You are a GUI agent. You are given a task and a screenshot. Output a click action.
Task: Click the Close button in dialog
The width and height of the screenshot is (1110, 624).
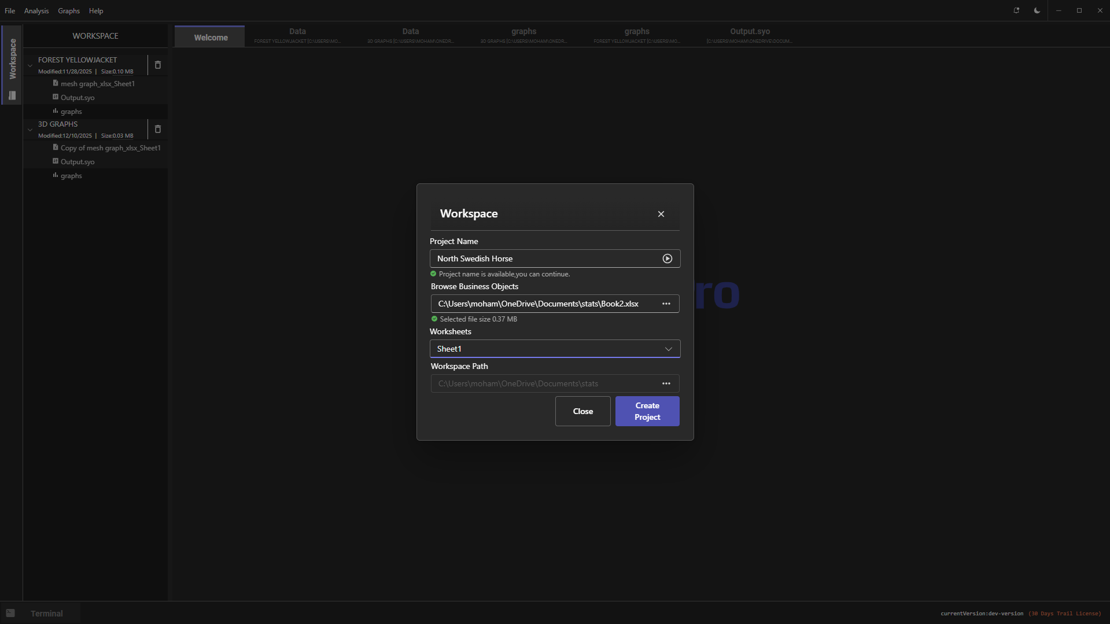(x=582, y=411)
